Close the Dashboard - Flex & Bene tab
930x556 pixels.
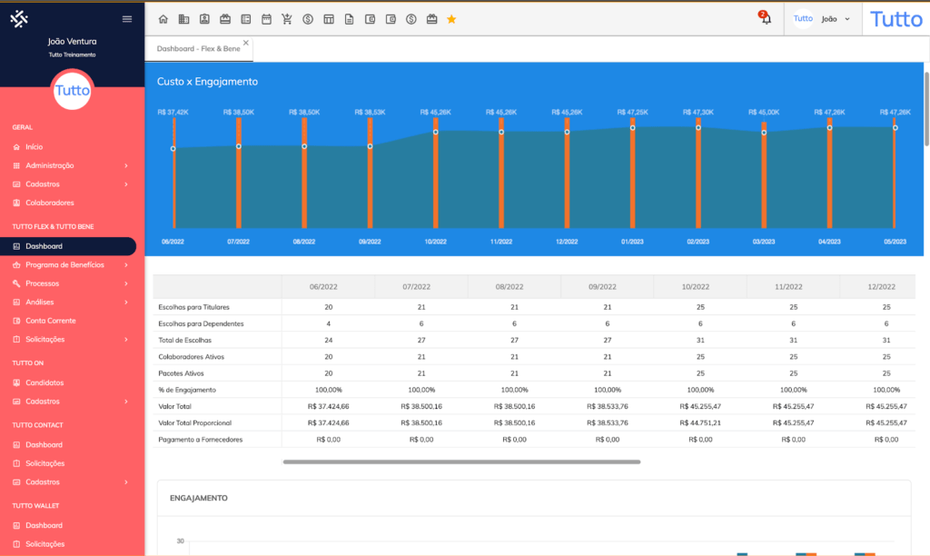point(245,43)
